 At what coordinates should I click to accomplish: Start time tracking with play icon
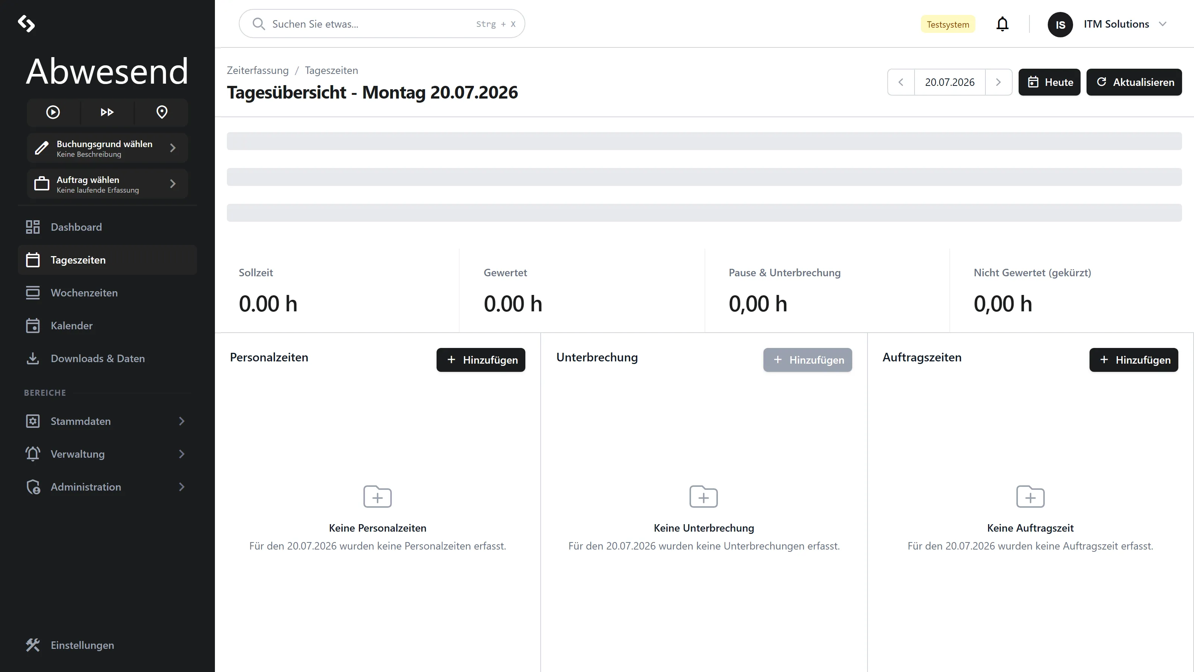click(53, 112)
